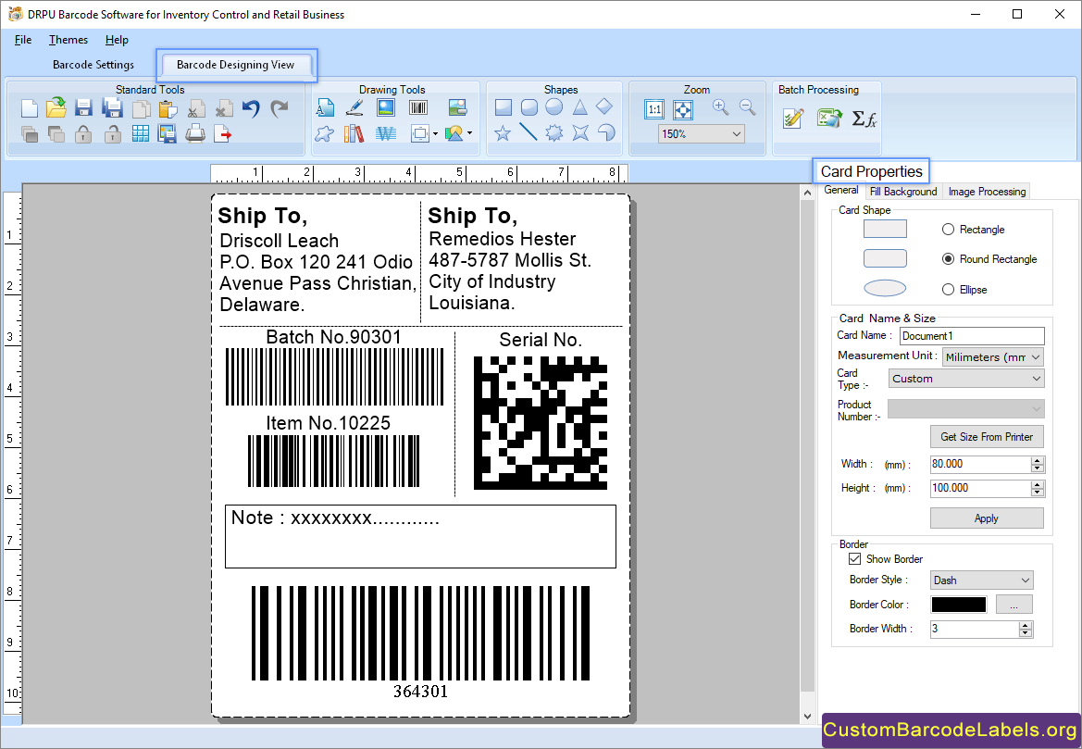Open the Themes menu
Viewport: 1082px width, 749px height.
click(x=68, y=40)
